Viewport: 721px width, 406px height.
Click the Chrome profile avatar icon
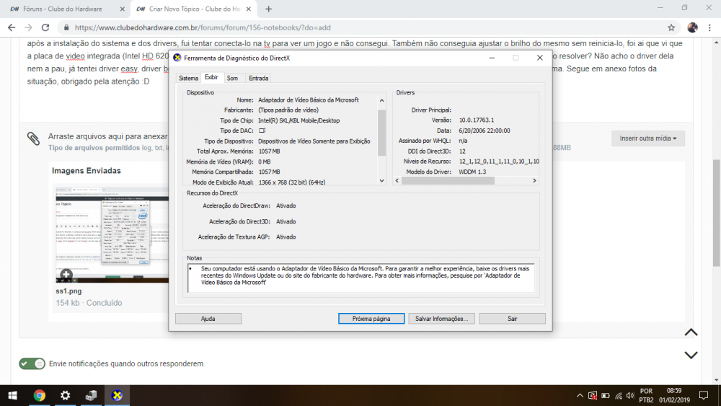coord(692,27)
